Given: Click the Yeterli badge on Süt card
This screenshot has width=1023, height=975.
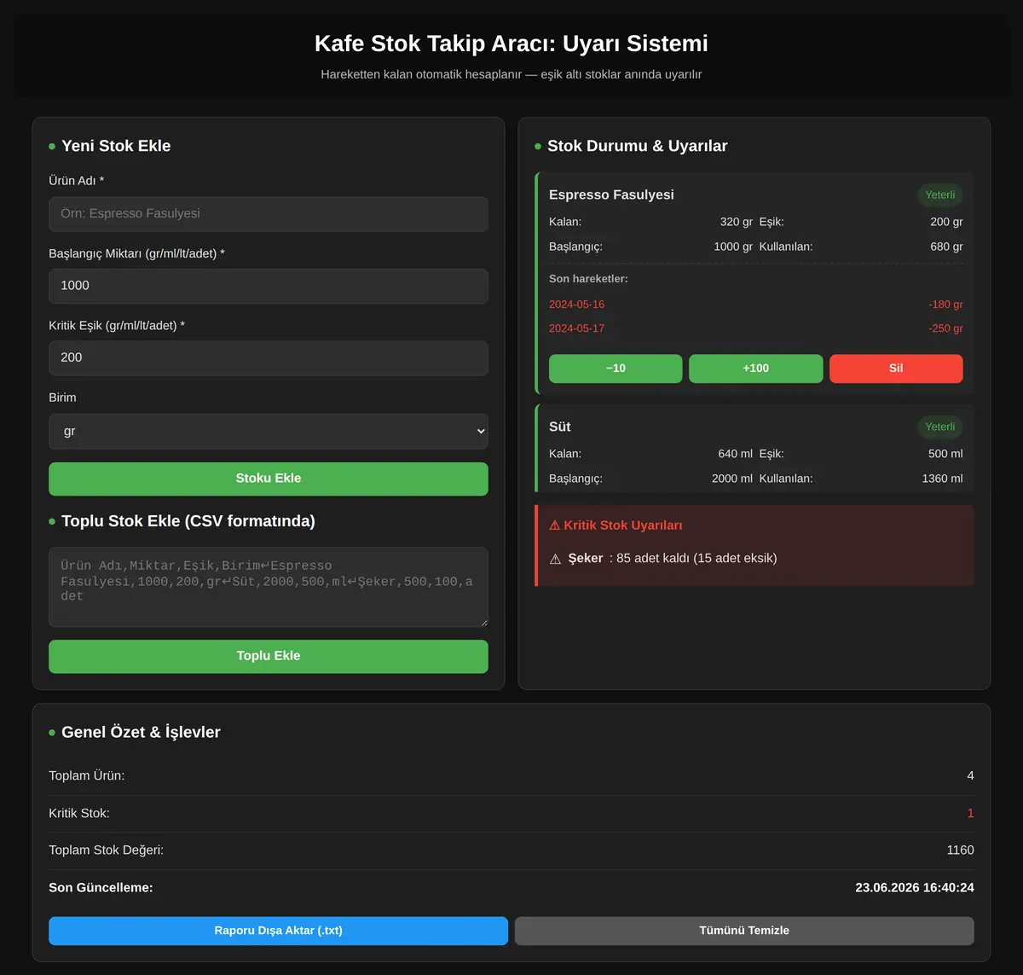Looking at the screenshot, I should click(x=940, y=427).
